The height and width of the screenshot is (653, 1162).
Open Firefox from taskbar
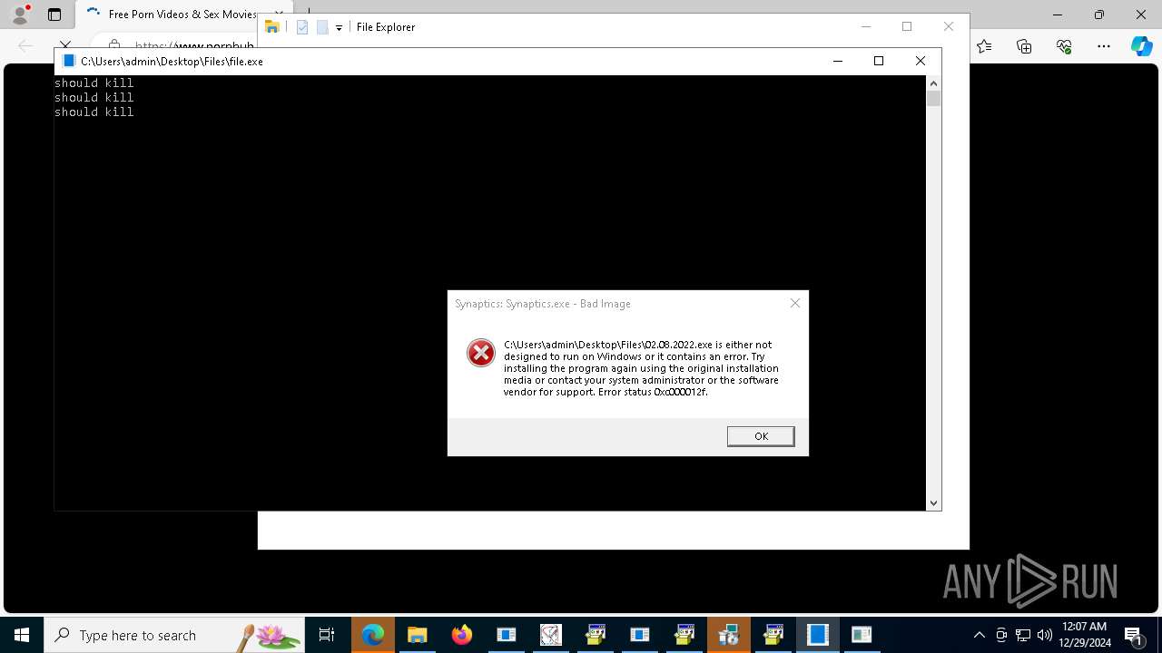tap(462, 635)
